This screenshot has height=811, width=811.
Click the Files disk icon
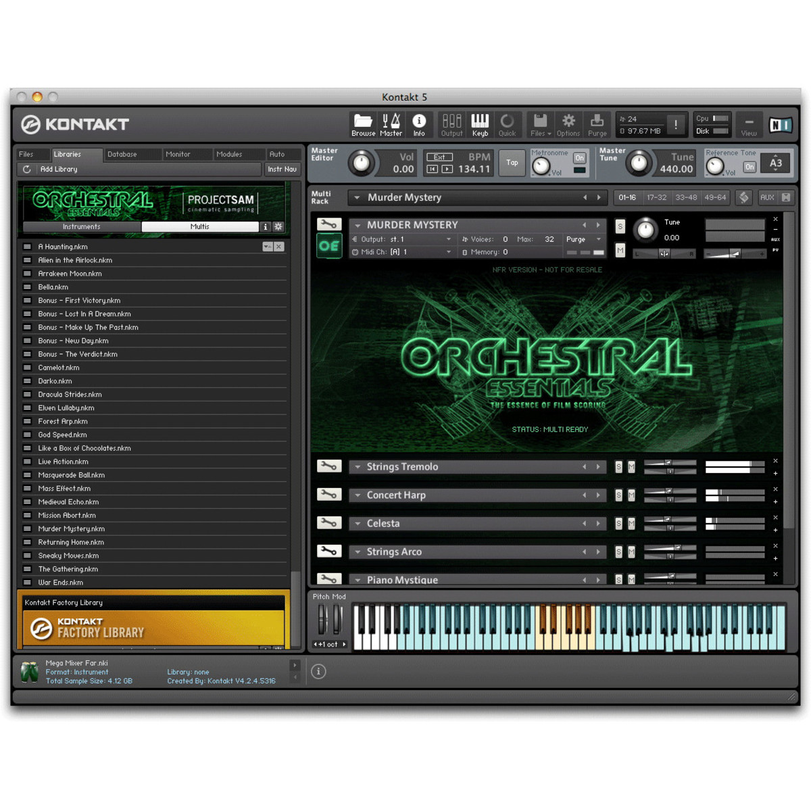pos(540,122)
